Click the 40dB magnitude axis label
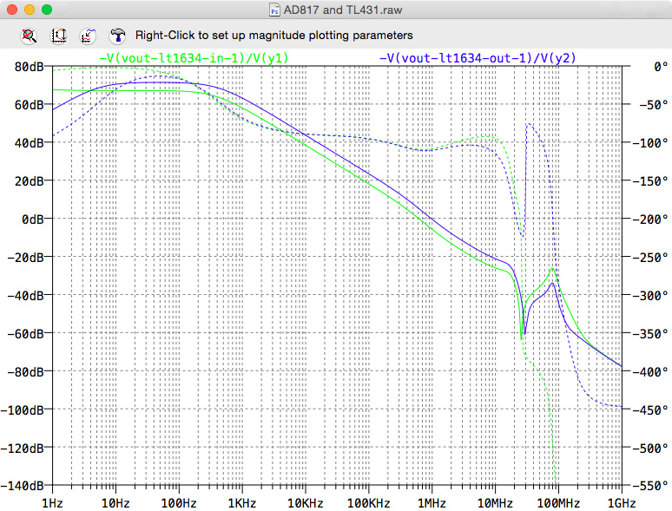Viewport: 672px width, 511px height. [x=29, y=143]
